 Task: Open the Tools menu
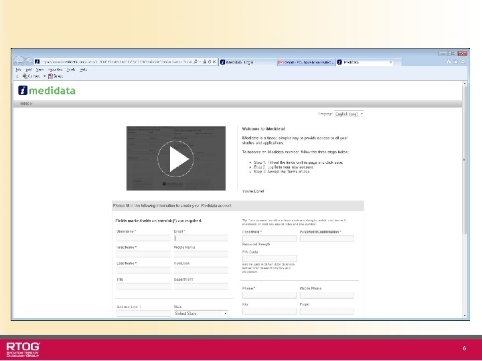[71, 70]
